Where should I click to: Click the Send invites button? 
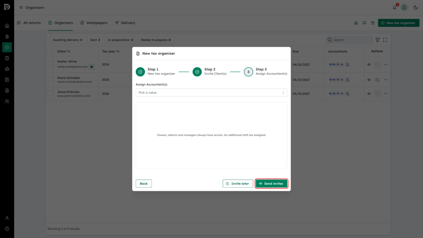click(x=271, y=183)
